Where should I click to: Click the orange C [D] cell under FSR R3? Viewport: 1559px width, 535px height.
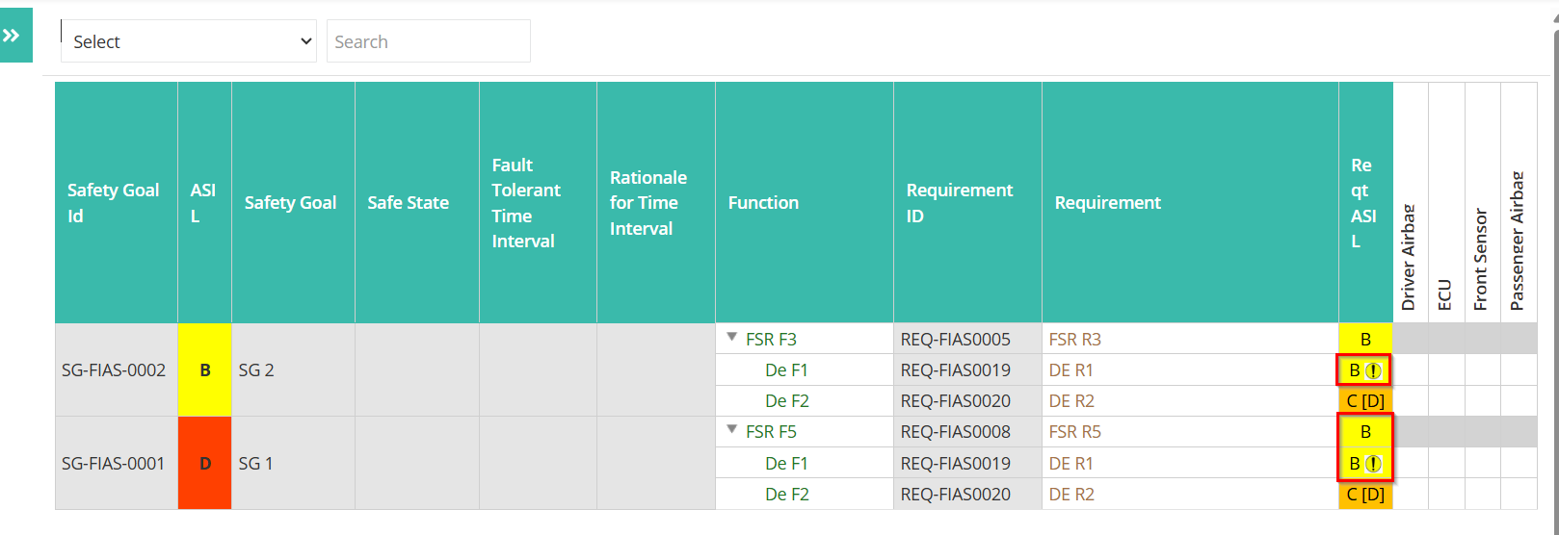pos(1365,401)
